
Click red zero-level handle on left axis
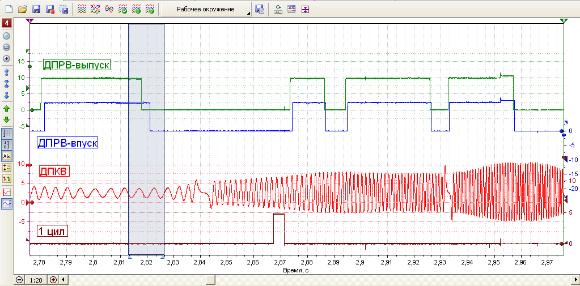pyautogui.click(x=32, y=203)
